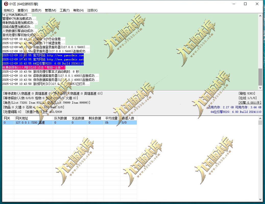Screen dimensions: 265x204
Task: Click log line 开始连接登录服务器(127.0.0.1:5600)
Action: 46,47
